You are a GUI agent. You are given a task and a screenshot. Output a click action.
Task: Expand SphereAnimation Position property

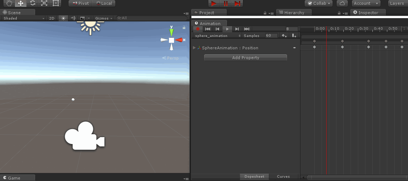pos(194,48)
